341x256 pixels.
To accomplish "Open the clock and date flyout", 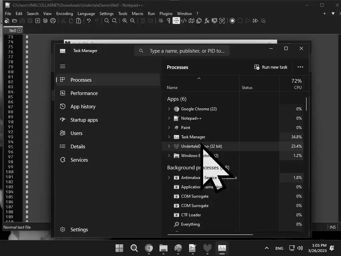I will tap(317, 248).
